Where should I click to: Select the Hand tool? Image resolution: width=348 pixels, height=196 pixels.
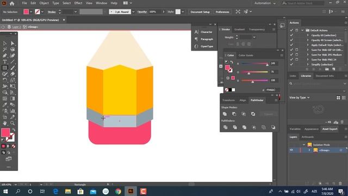point(5,123)
